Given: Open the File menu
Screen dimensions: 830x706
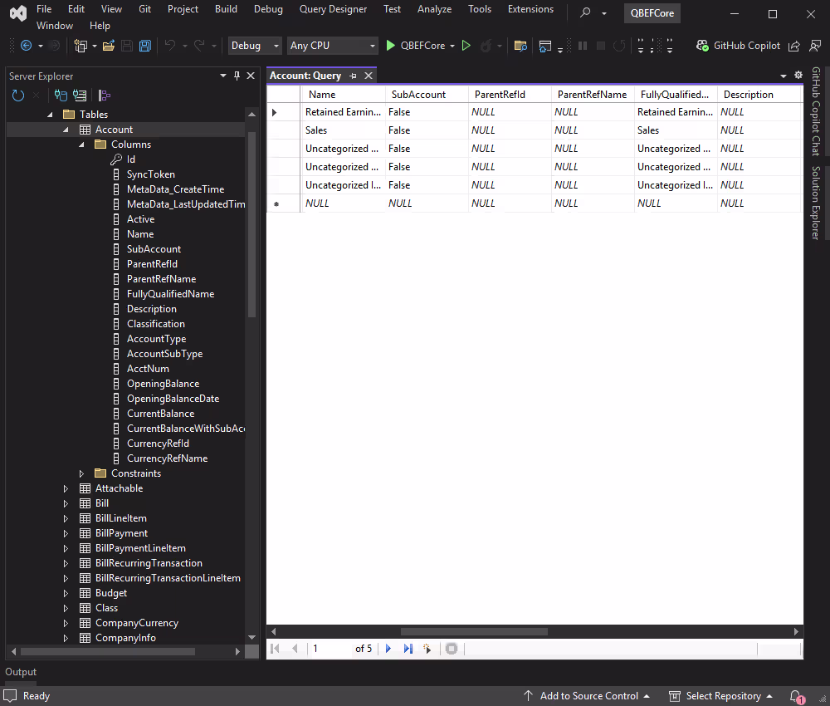Looking at the screenshot, I should (x=44, y=9).
